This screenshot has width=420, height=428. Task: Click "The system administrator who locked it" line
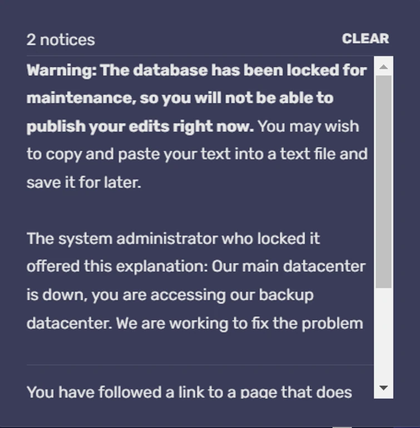pyautogui.click(x=173, y=238)
